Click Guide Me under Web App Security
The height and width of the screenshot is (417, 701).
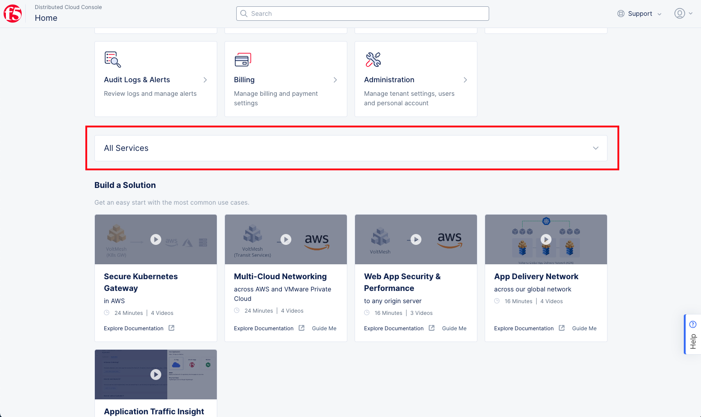coord(454,328)
